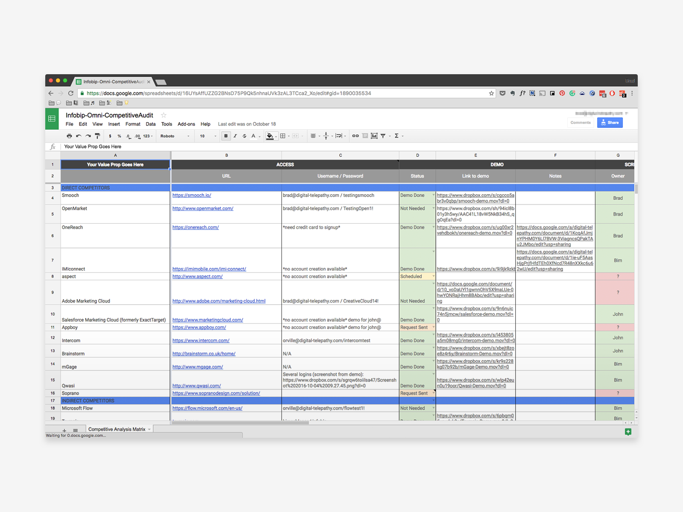Open the Data menu
This screenshot has width=683, height=512.
coord(151,124)
